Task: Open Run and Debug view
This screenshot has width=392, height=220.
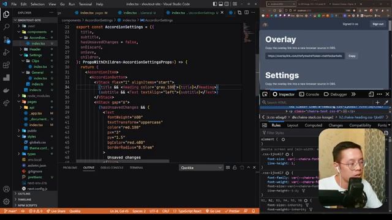Action: 6,53
